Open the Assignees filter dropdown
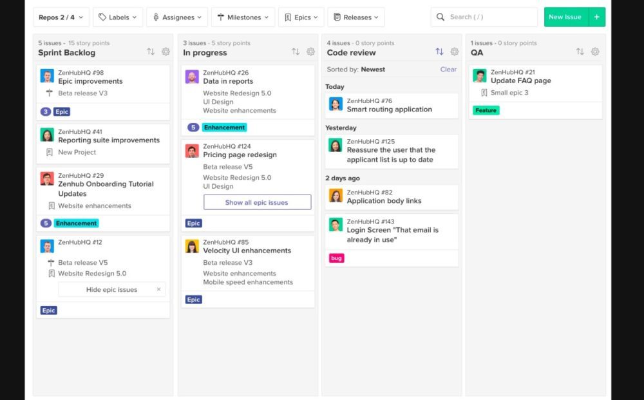The image size is (644, 400). tap(177, 17)
